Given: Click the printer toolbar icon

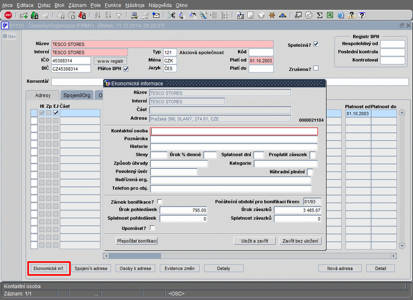Looking at the screenshot, I should (x=134, y=15).
